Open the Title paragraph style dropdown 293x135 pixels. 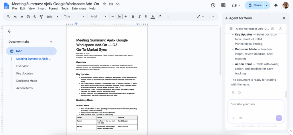coord(74,16)
